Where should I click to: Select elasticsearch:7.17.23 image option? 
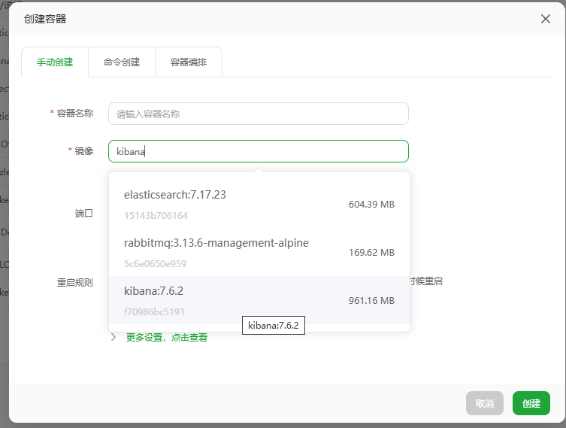click(x=259, y=205)
